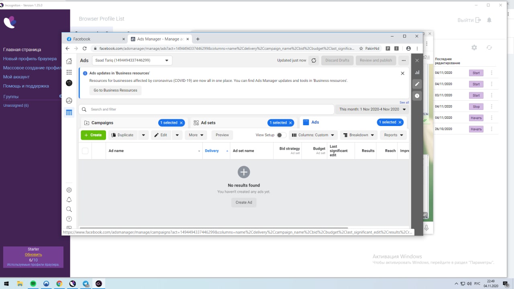
Task: Reload the browser page
Action: [85, 48]
